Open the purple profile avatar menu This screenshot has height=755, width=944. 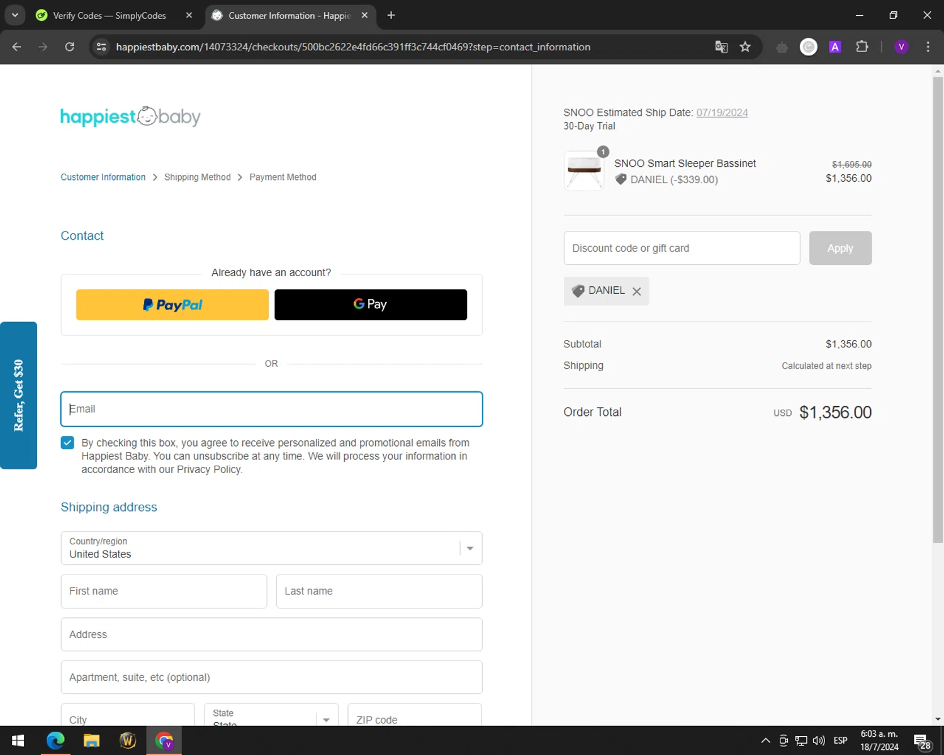901,47
